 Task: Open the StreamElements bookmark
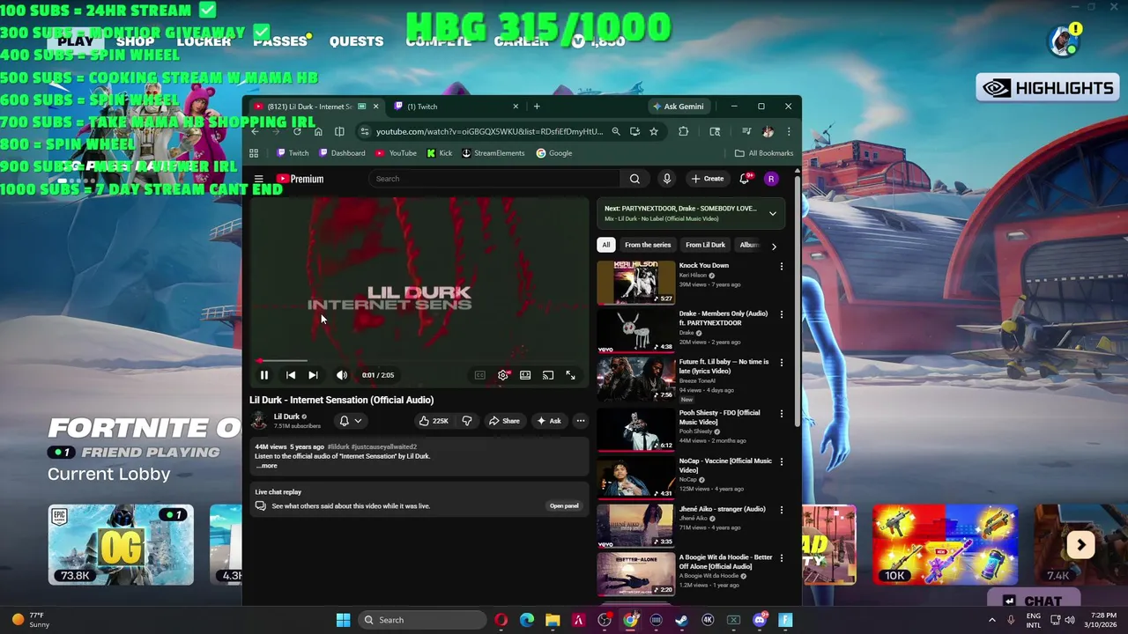coord(493,153)
